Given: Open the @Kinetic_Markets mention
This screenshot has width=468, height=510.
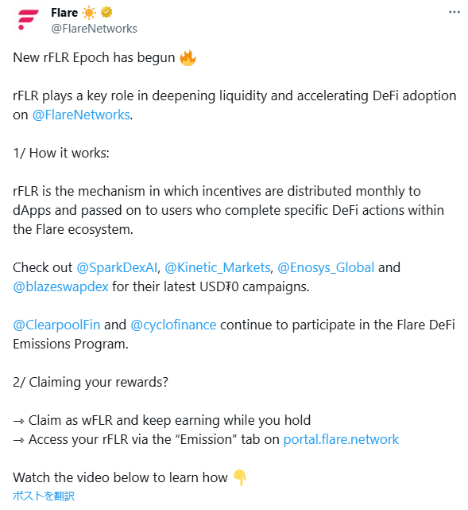Looking at the screenshot, I should tap(218, 267).
